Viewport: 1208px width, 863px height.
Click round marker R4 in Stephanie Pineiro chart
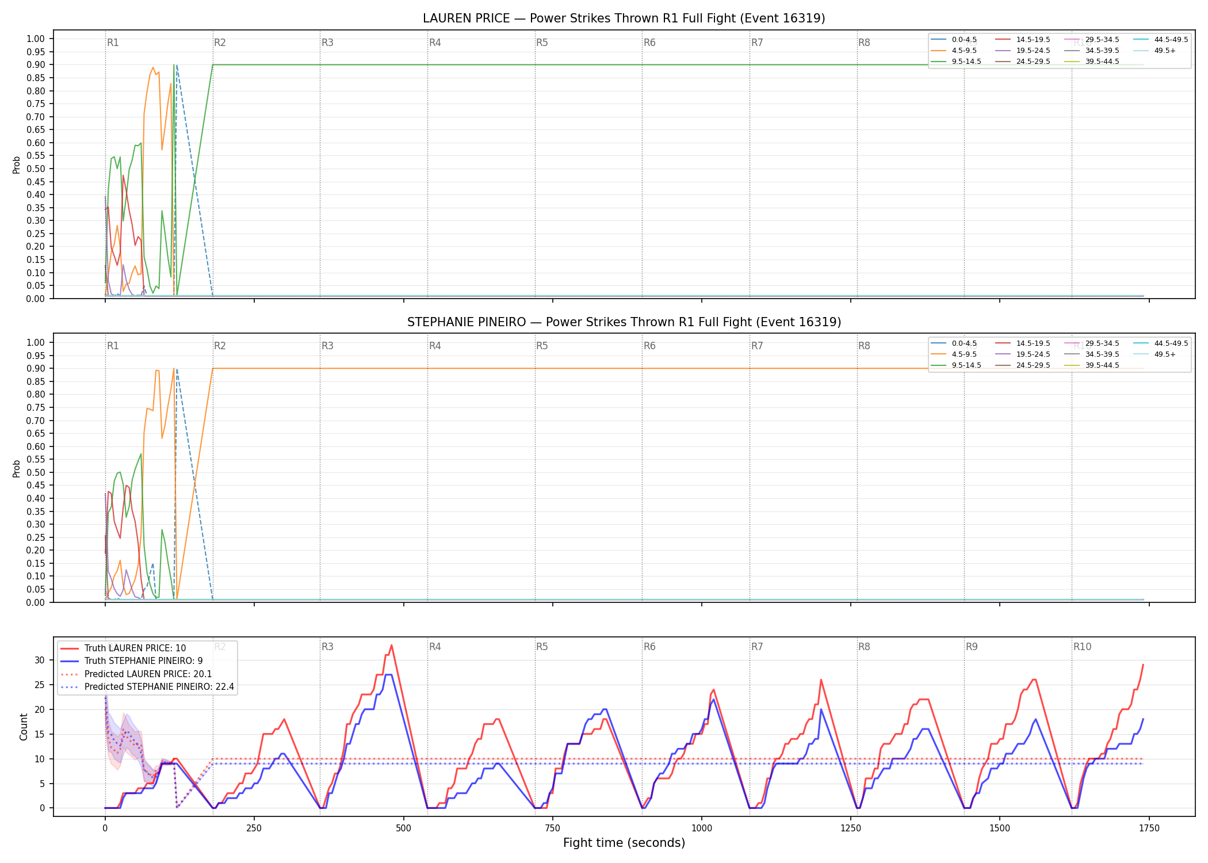click(435, 346)
